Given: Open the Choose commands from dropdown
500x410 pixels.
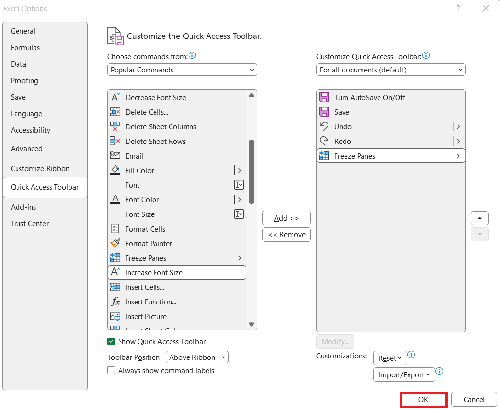Looking at the screenshot, I should coord(182,70).
